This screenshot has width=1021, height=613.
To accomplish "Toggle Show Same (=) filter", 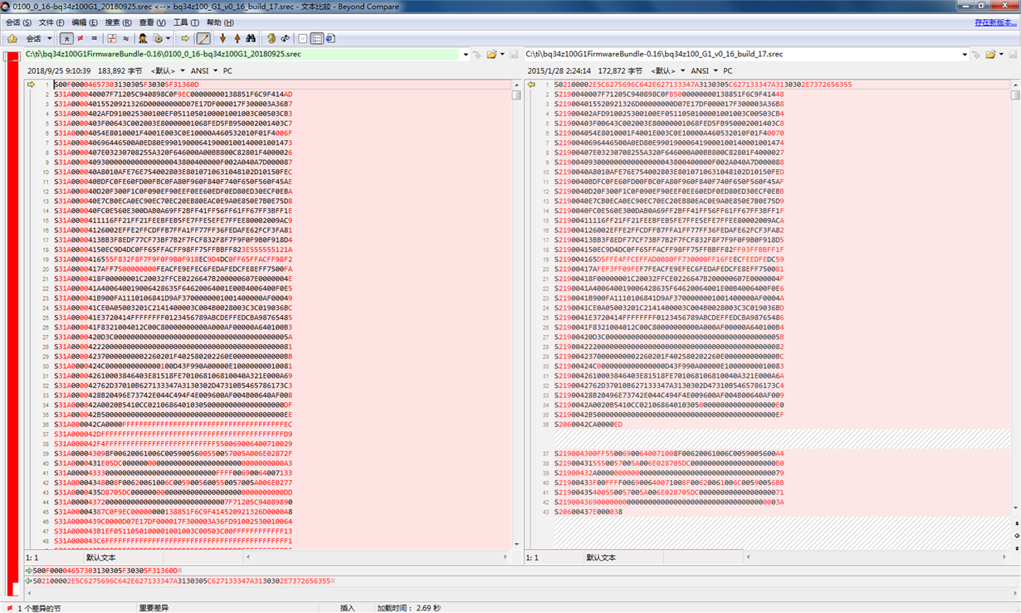I will coord(94,38).
